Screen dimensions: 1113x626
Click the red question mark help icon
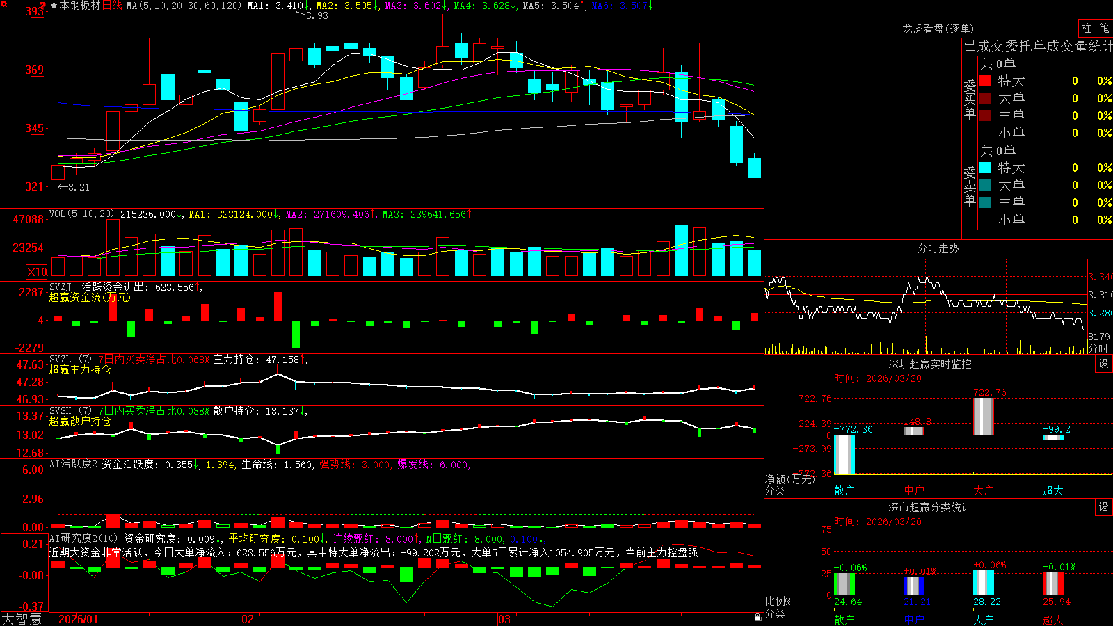click(43, 6)
